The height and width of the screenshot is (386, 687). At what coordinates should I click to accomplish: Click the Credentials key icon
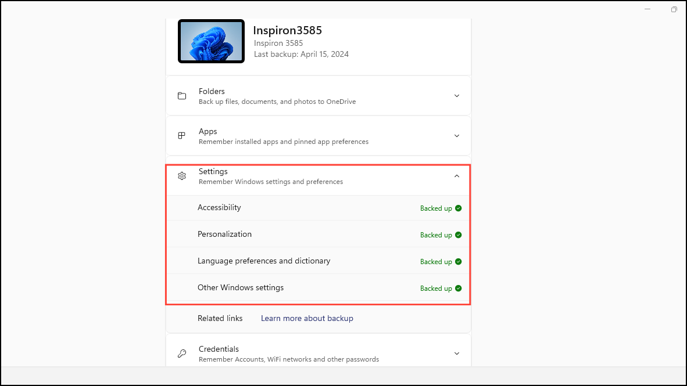(x=182, y=353)
